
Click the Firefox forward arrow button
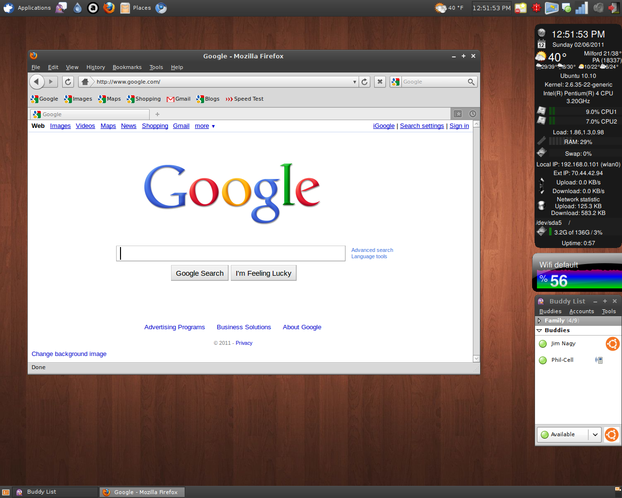point(51,82)
